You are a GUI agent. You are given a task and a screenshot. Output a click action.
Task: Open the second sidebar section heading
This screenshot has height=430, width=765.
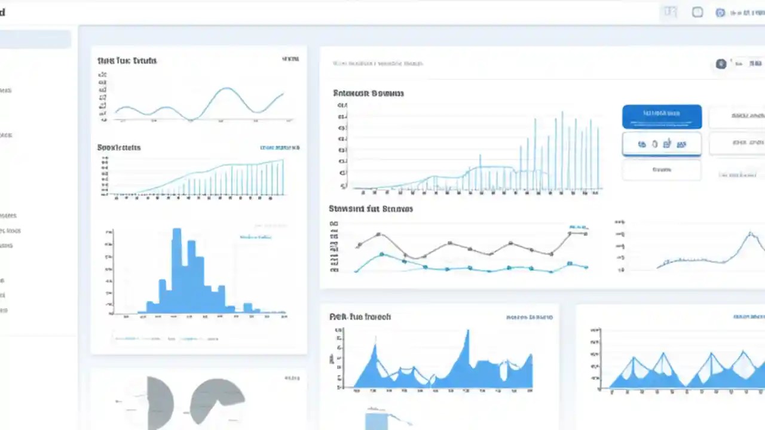(x=6, y=135)
